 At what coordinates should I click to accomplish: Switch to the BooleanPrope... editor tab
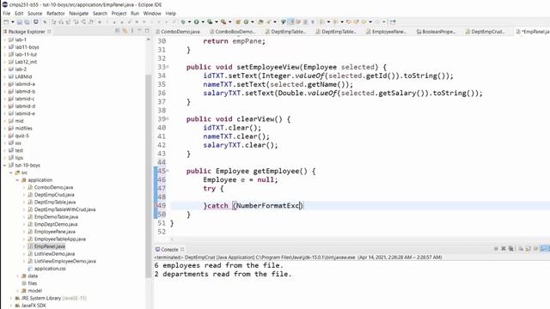coord(437,32)
